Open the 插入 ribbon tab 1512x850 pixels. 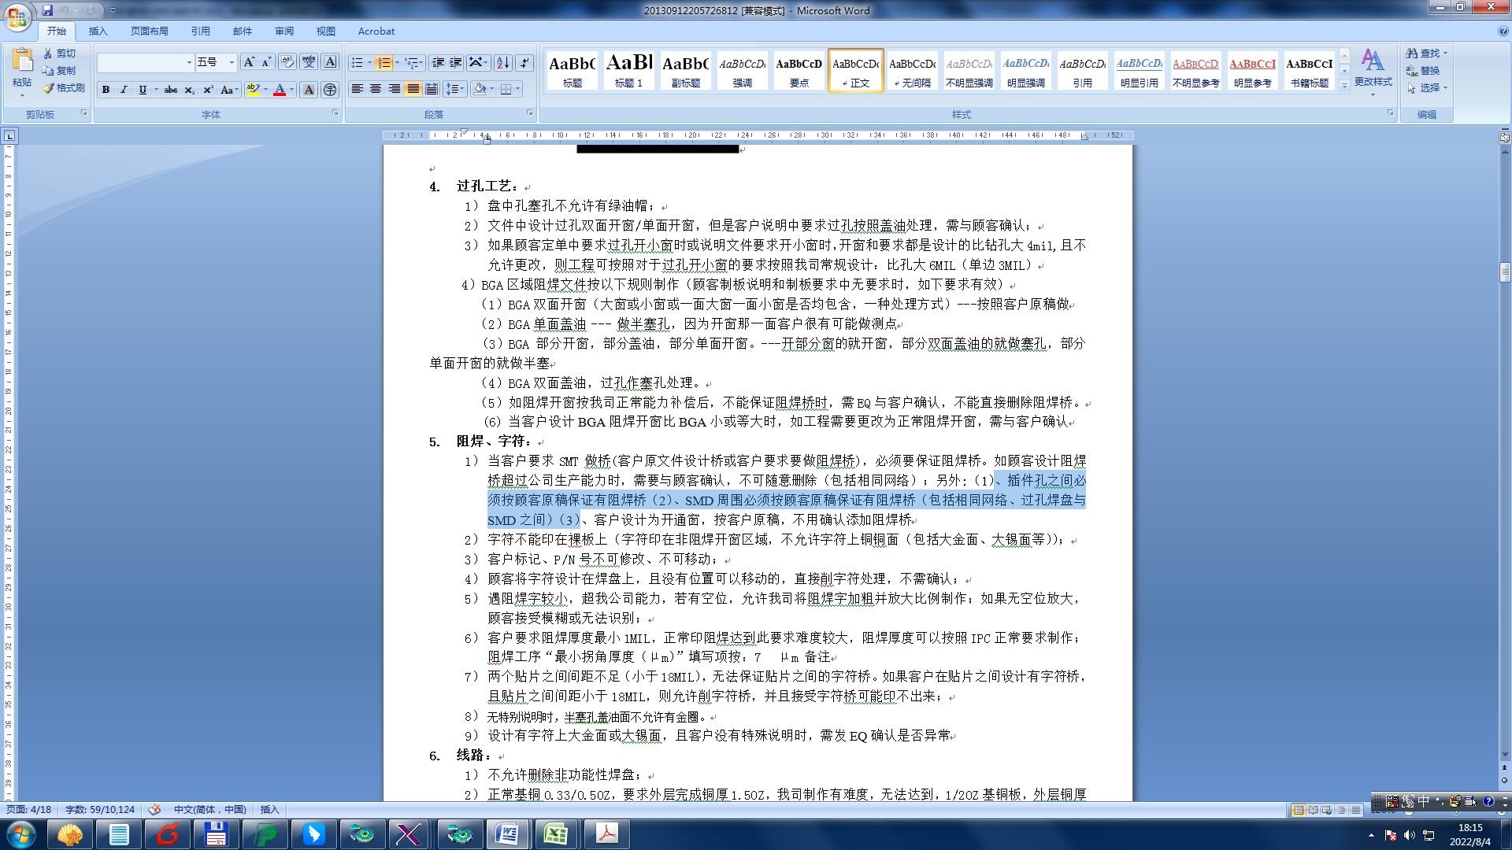click(x=98, y=31)
